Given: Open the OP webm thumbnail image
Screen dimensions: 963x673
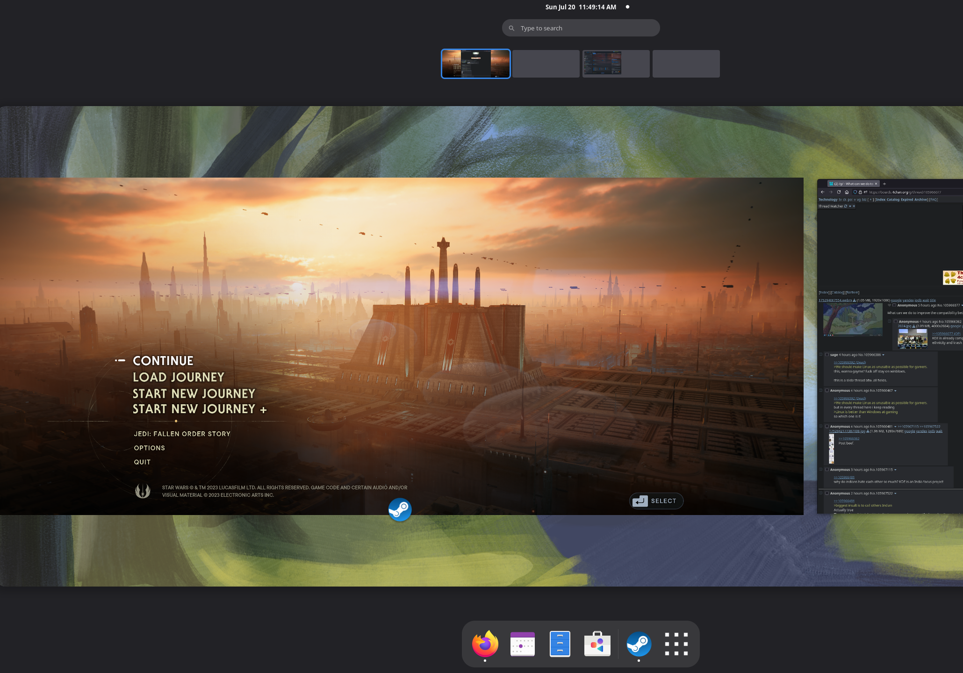Looking at the screenshot, I should [x=853, y=320].
